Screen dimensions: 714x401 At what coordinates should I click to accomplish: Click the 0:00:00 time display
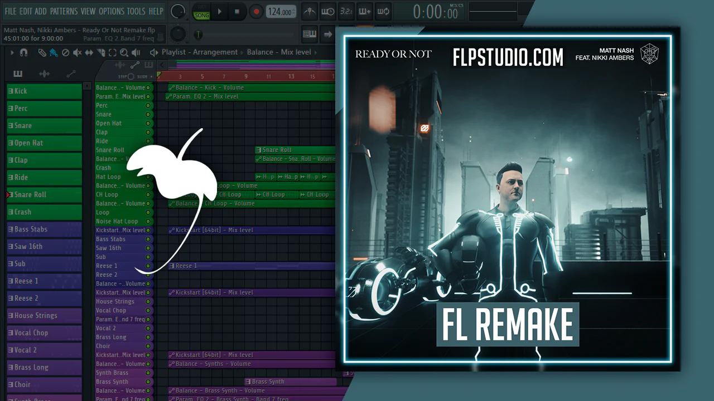pos(436,12)
